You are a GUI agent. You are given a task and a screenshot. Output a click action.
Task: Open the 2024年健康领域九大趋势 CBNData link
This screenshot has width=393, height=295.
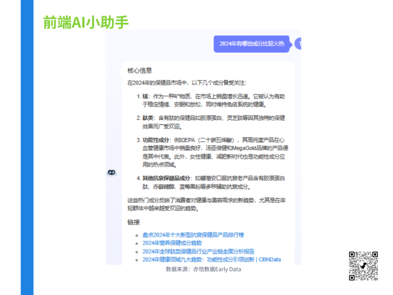click(x=211, y=260)
